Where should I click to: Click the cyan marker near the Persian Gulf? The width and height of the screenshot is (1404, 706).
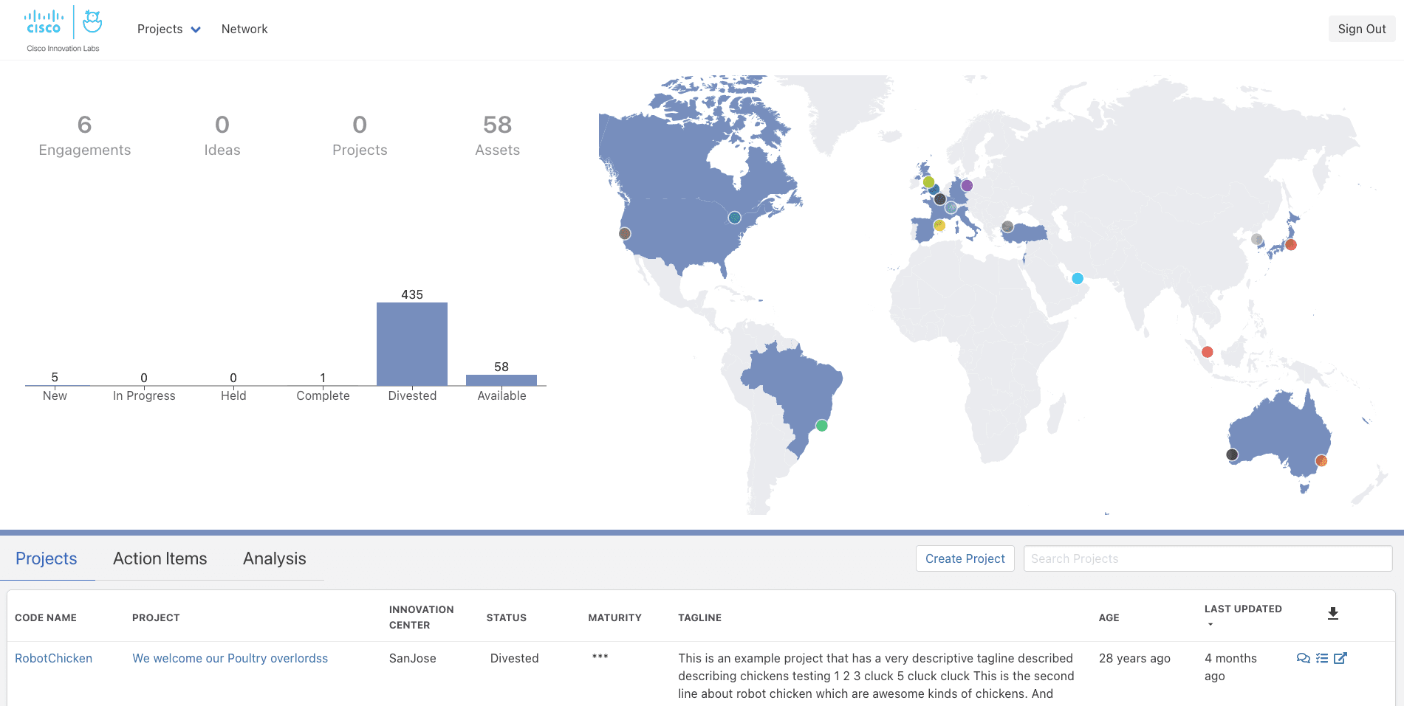(x=1077, y=278)
